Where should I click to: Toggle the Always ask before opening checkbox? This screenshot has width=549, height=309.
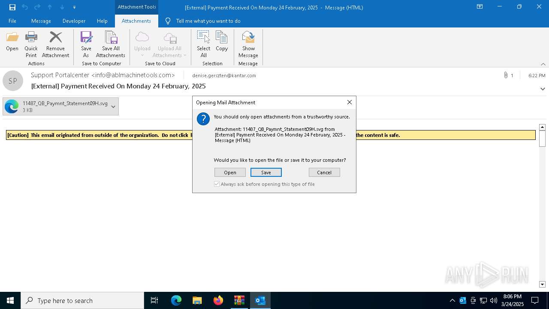(217, 184)
